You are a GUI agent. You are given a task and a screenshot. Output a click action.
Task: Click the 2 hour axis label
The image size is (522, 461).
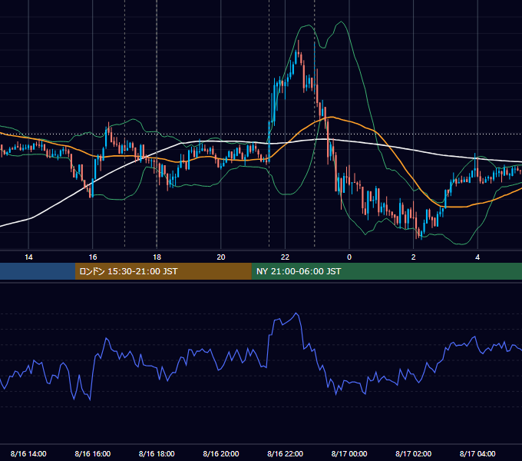414,257
